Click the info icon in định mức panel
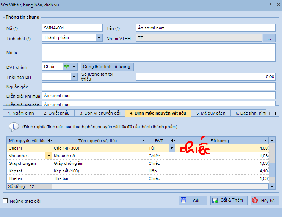The width and height of the screenshot is (282, 217). 14,127
